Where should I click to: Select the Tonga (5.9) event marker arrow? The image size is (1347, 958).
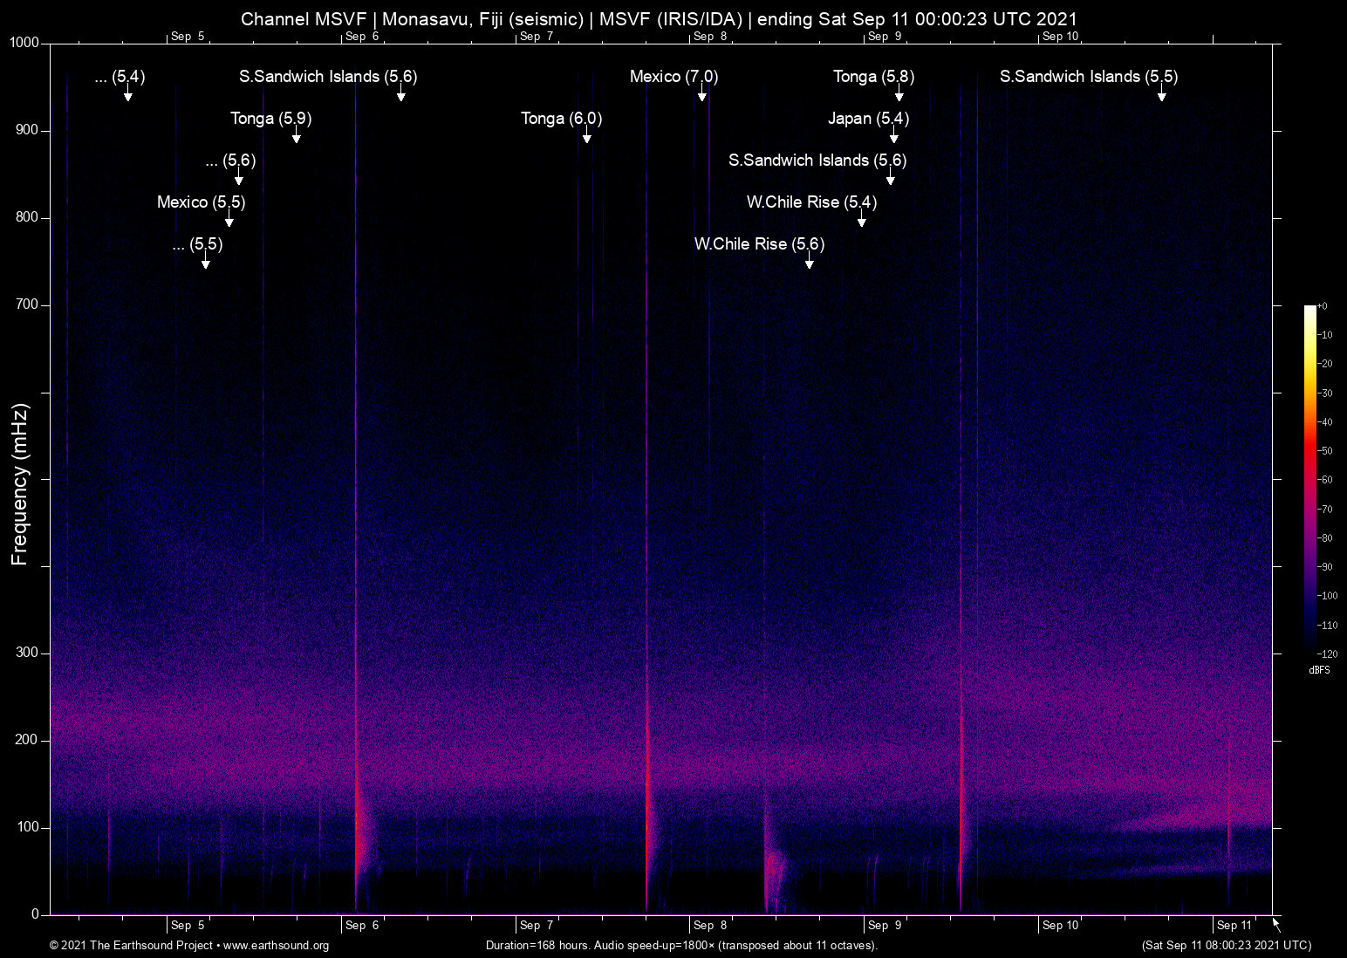tap(297, 135)
